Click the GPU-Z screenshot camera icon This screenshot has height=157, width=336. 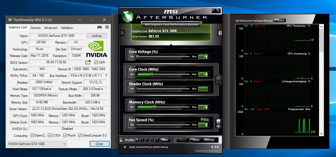tap(100, 27)
